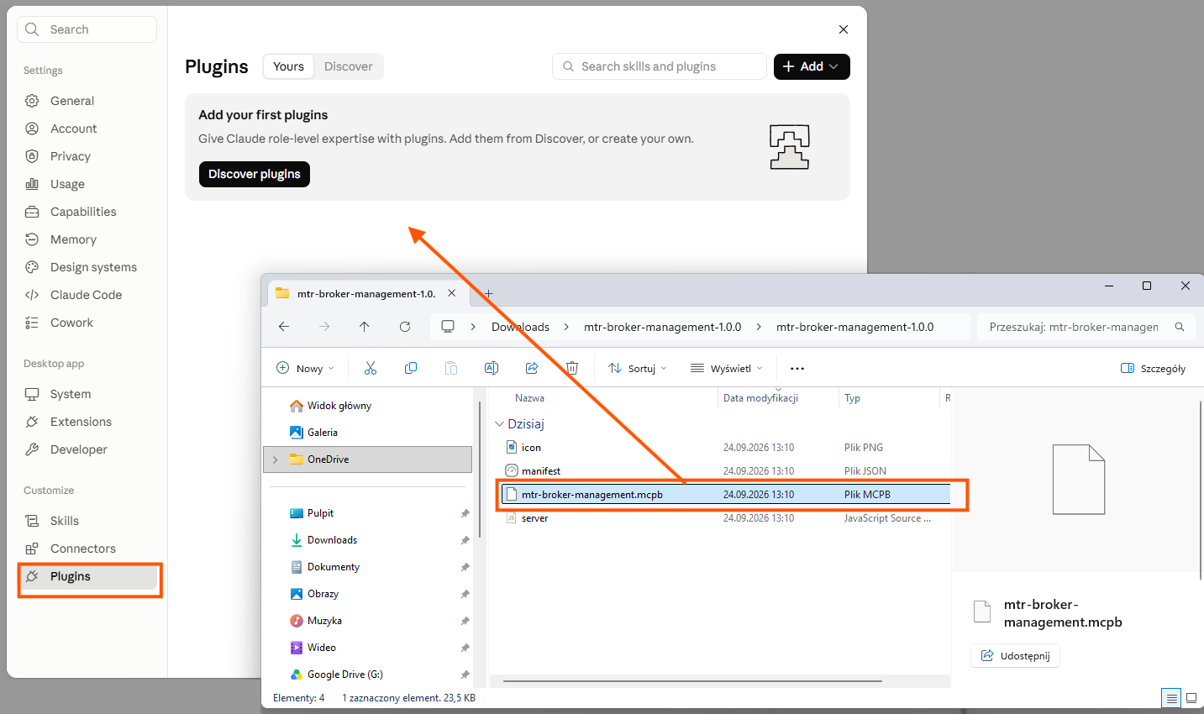This screenshot has width=1204, height=714.
Task: Expand the Sortuj dropdown
Action: tap(638, 368)
